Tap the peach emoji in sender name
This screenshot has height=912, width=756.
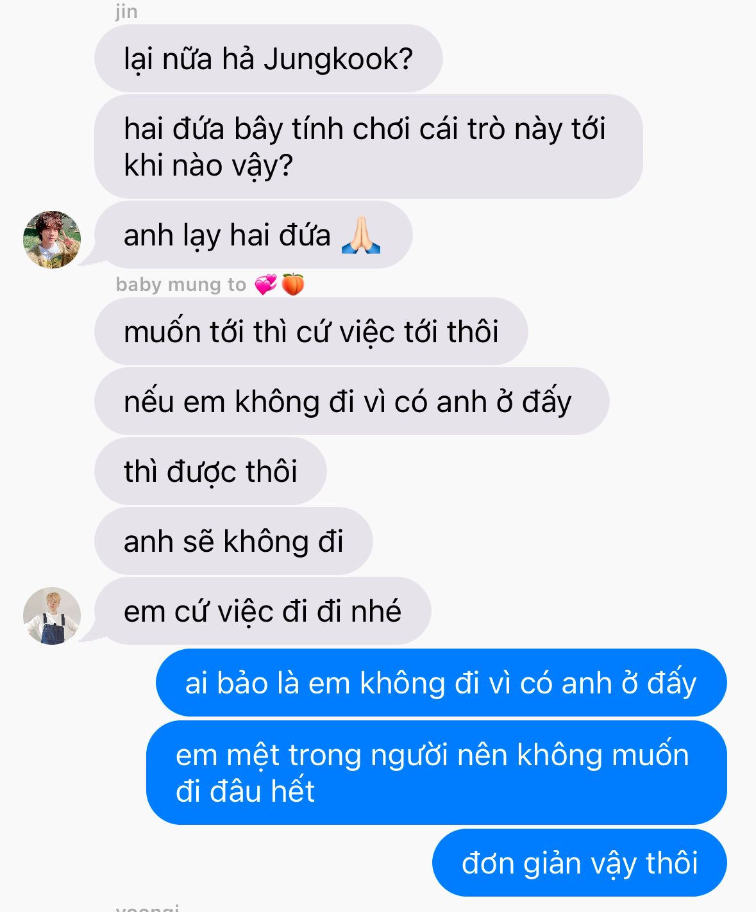coord(293,284)
